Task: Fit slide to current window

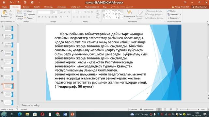Action: click(208, 110)
